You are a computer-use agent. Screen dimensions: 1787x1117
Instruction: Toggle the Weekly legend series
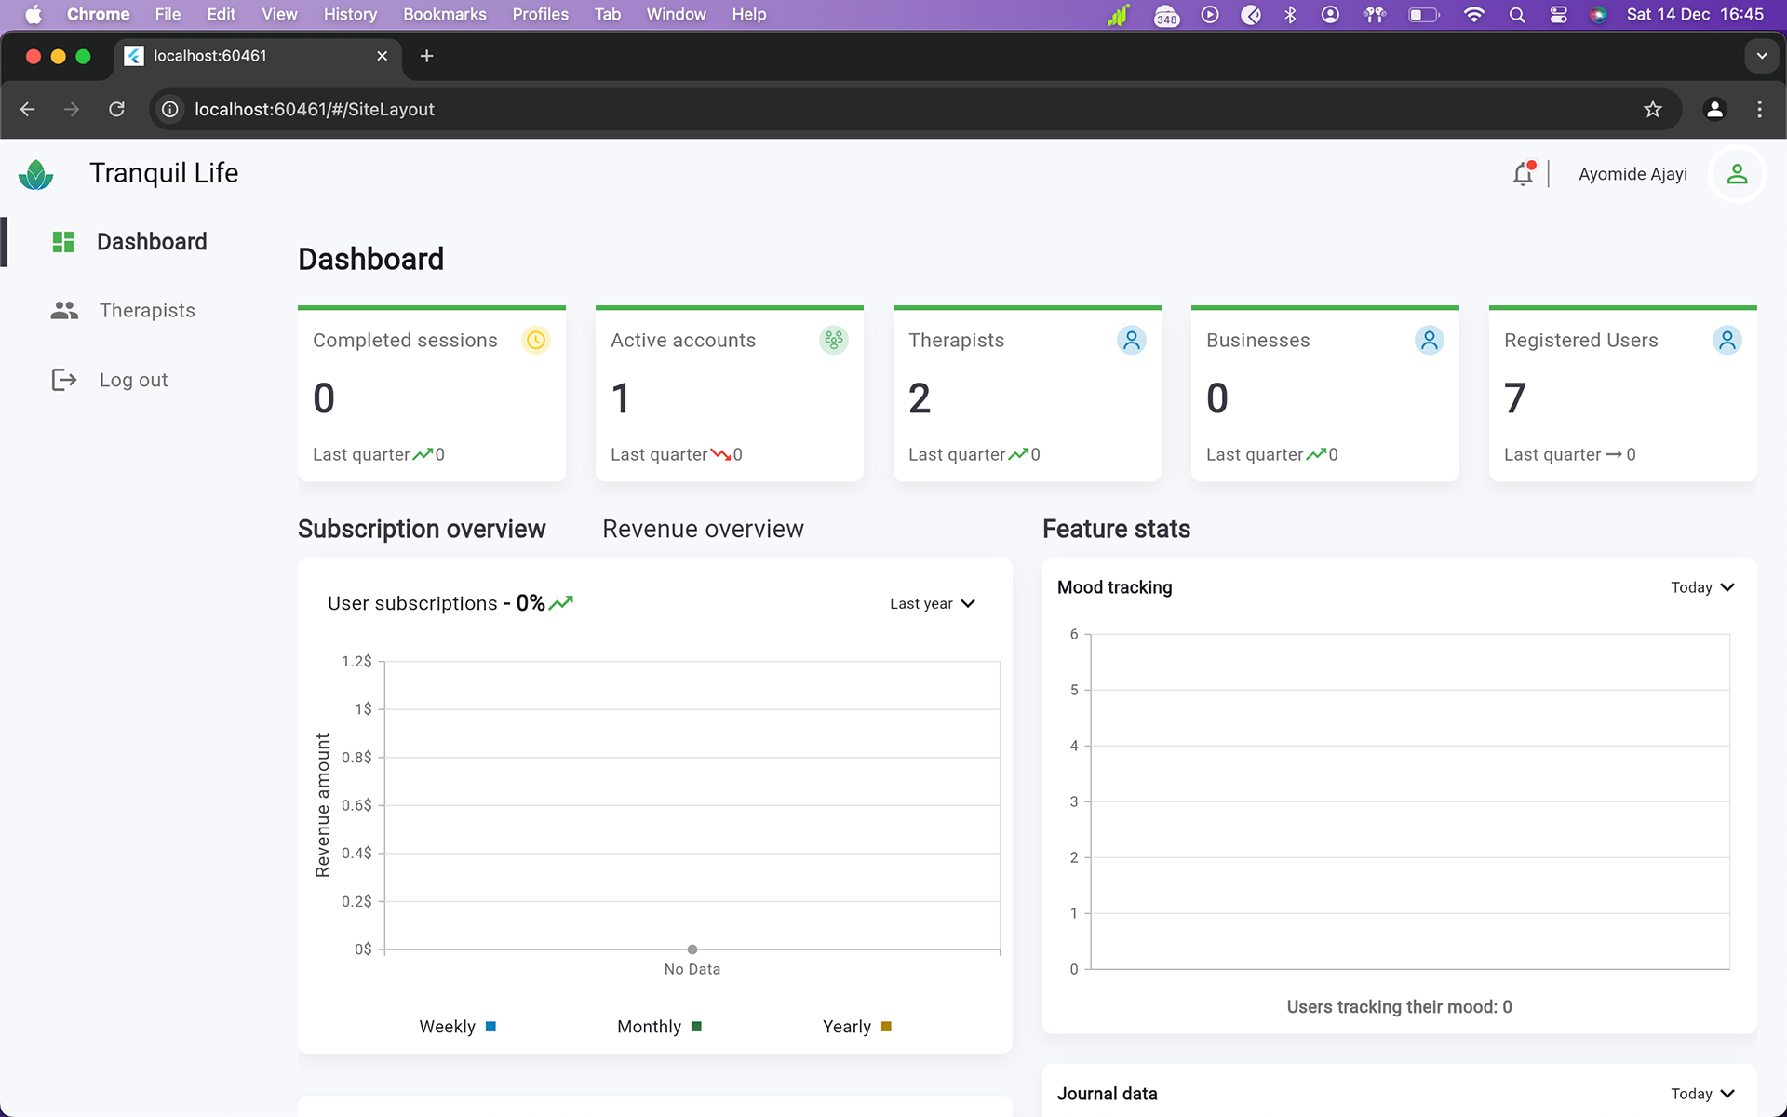457,1027
